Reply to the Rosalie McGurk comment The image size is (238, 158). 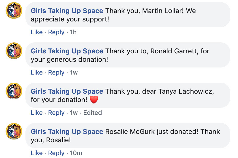tap(56, 153)
